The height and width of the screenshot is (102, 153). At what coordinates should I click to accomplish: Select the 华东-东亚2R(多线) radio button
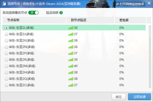7,60
